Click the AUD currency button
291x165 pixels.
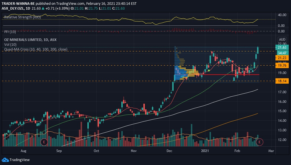tap(282, 39)
